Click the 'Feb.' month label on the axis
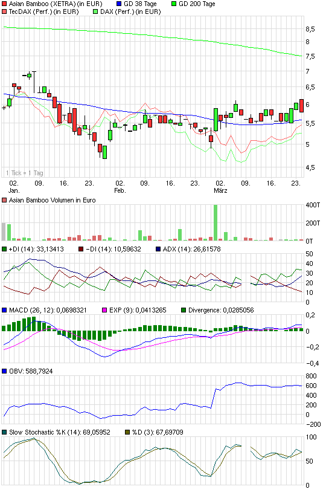Image resolution: width=329 pixels, height=498 pixels. (x=120, y=190)
